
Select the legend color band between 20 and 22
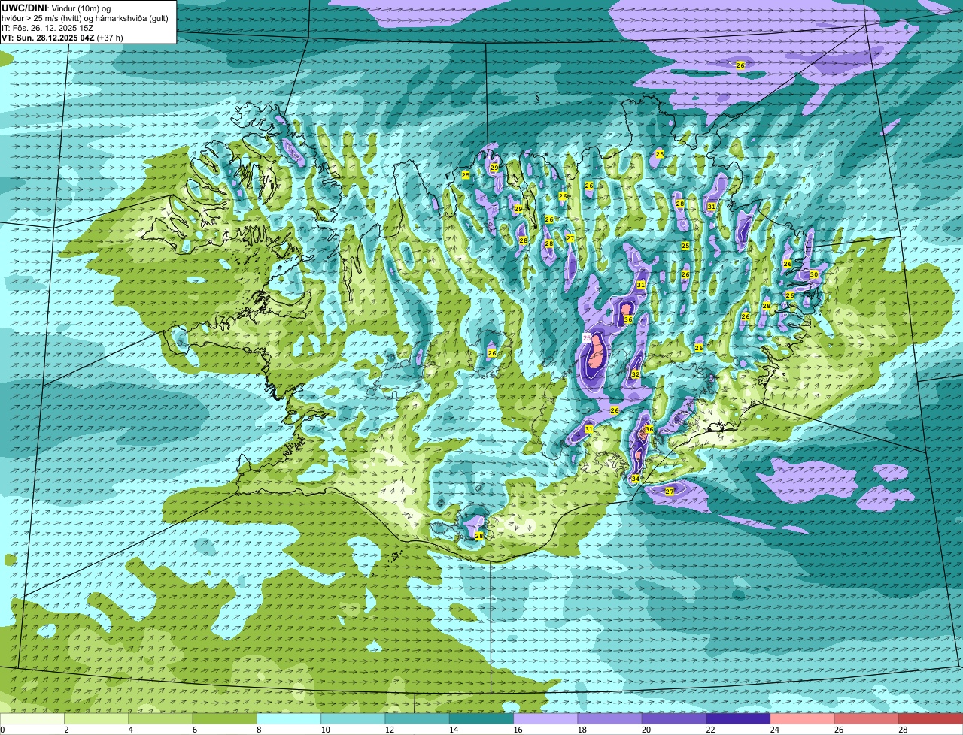click(674, 718)
